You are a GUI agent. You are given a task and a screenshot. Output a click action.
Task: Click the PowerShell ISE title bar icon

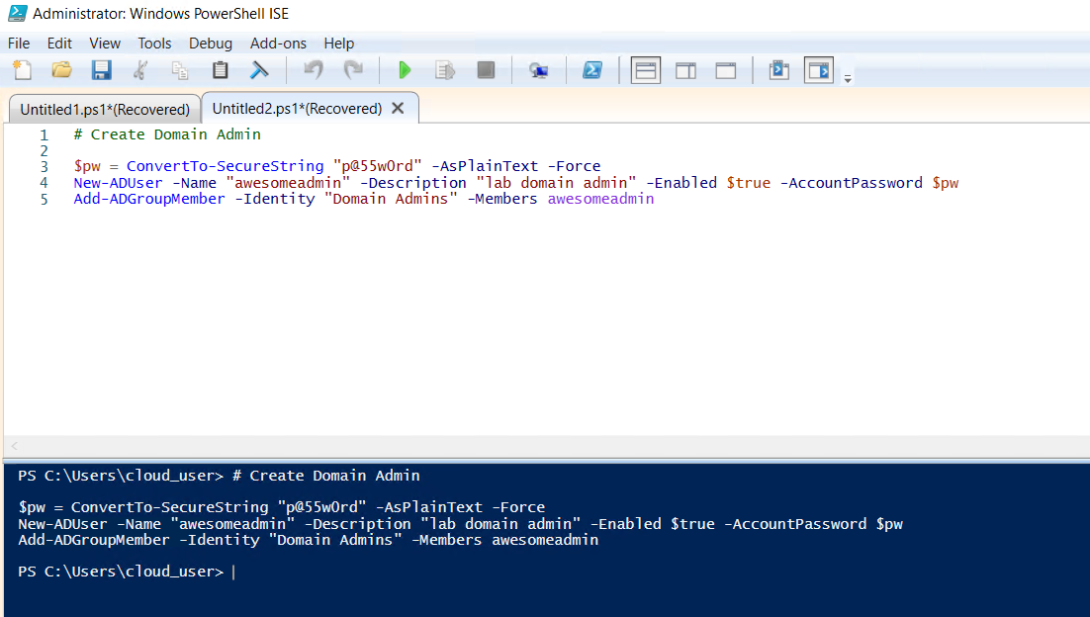tap(17, 13)
